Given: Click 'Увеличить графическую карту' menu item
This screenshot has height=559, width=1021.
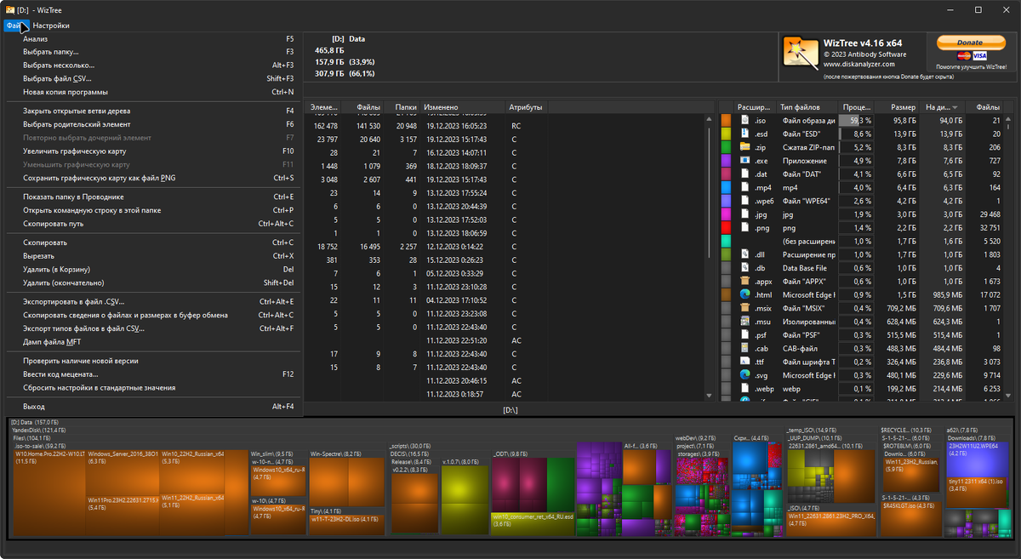Looking at the screenshot, I should (x=154, y=151).
